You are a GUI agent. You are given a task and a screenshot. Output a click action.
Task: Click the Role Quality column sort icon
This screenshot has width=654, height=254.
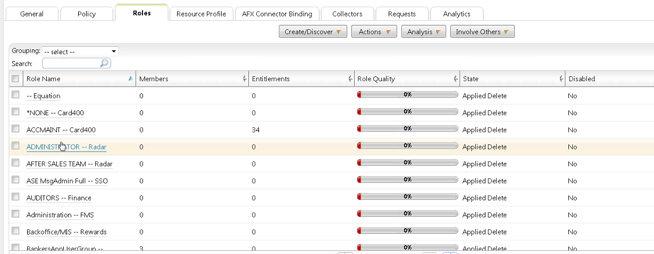tap(456, 79)
